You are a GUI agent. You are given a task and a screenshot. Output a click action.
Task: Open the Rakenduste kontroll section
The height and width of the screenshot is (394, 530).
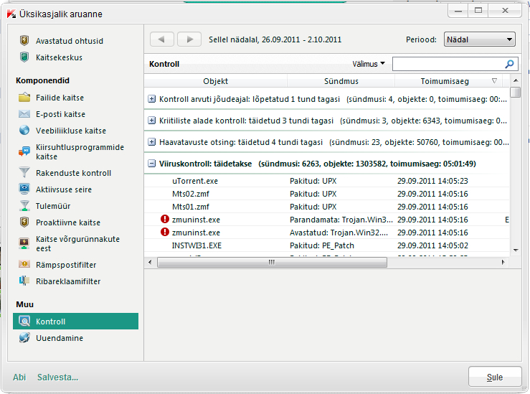coord(73,173)
